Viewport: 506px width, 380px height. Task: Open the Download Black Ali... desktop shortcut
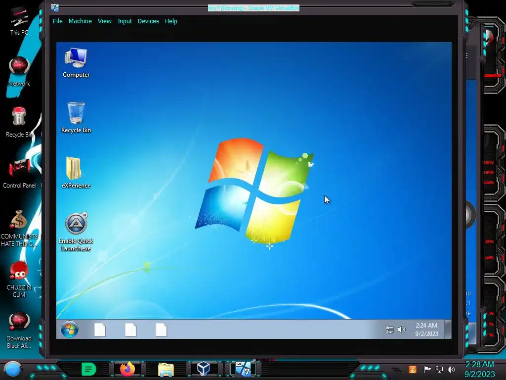pyautogui.click(x=19, y=330)
